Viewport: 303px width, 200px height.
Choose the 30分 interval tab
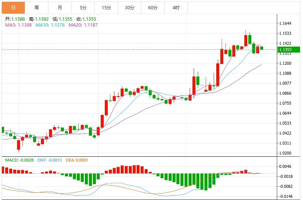(130, 7)
